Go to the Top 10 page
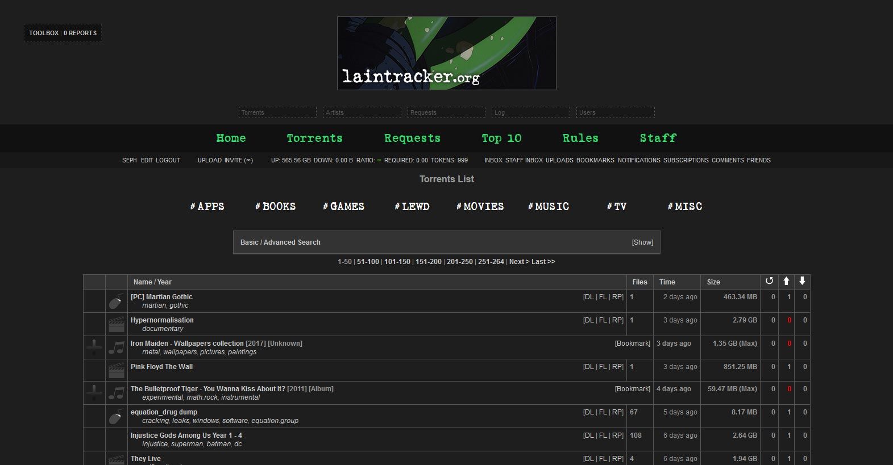The height and width of the screenshot is (465, 893). pos(501,139)
